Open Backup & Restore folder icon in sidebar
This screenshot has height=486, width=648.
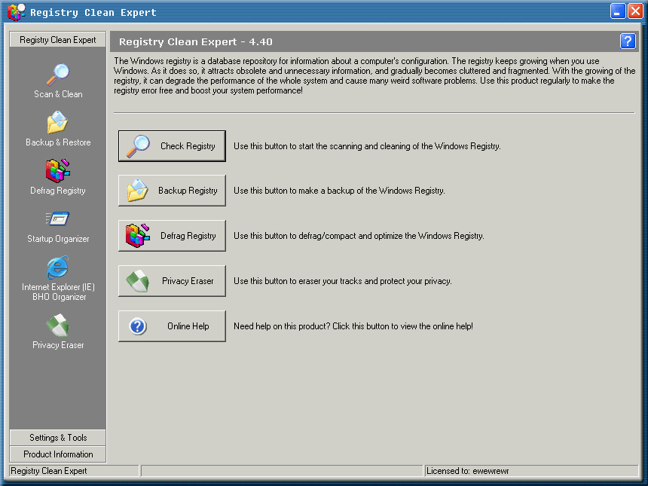[57, 122]
